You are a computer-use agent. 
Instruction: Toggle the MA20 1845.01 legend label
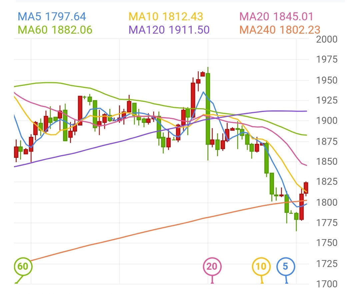point(276,16)
